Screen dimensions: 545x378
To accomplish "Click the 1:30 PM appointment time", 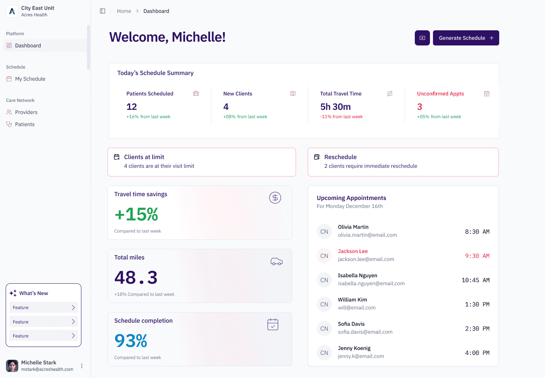I will coord(477,305).
